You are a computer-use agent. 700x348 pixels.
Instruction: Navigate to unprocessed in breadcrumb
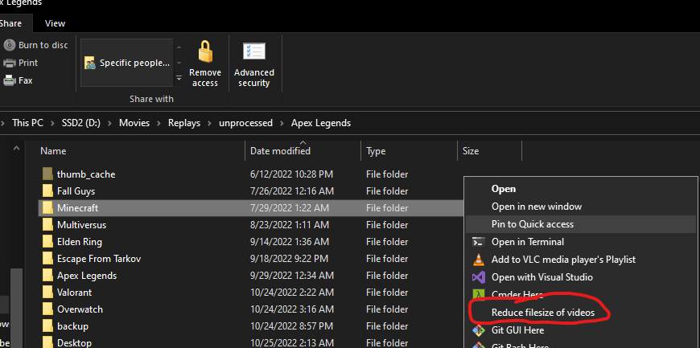click(x=245, y=123)
